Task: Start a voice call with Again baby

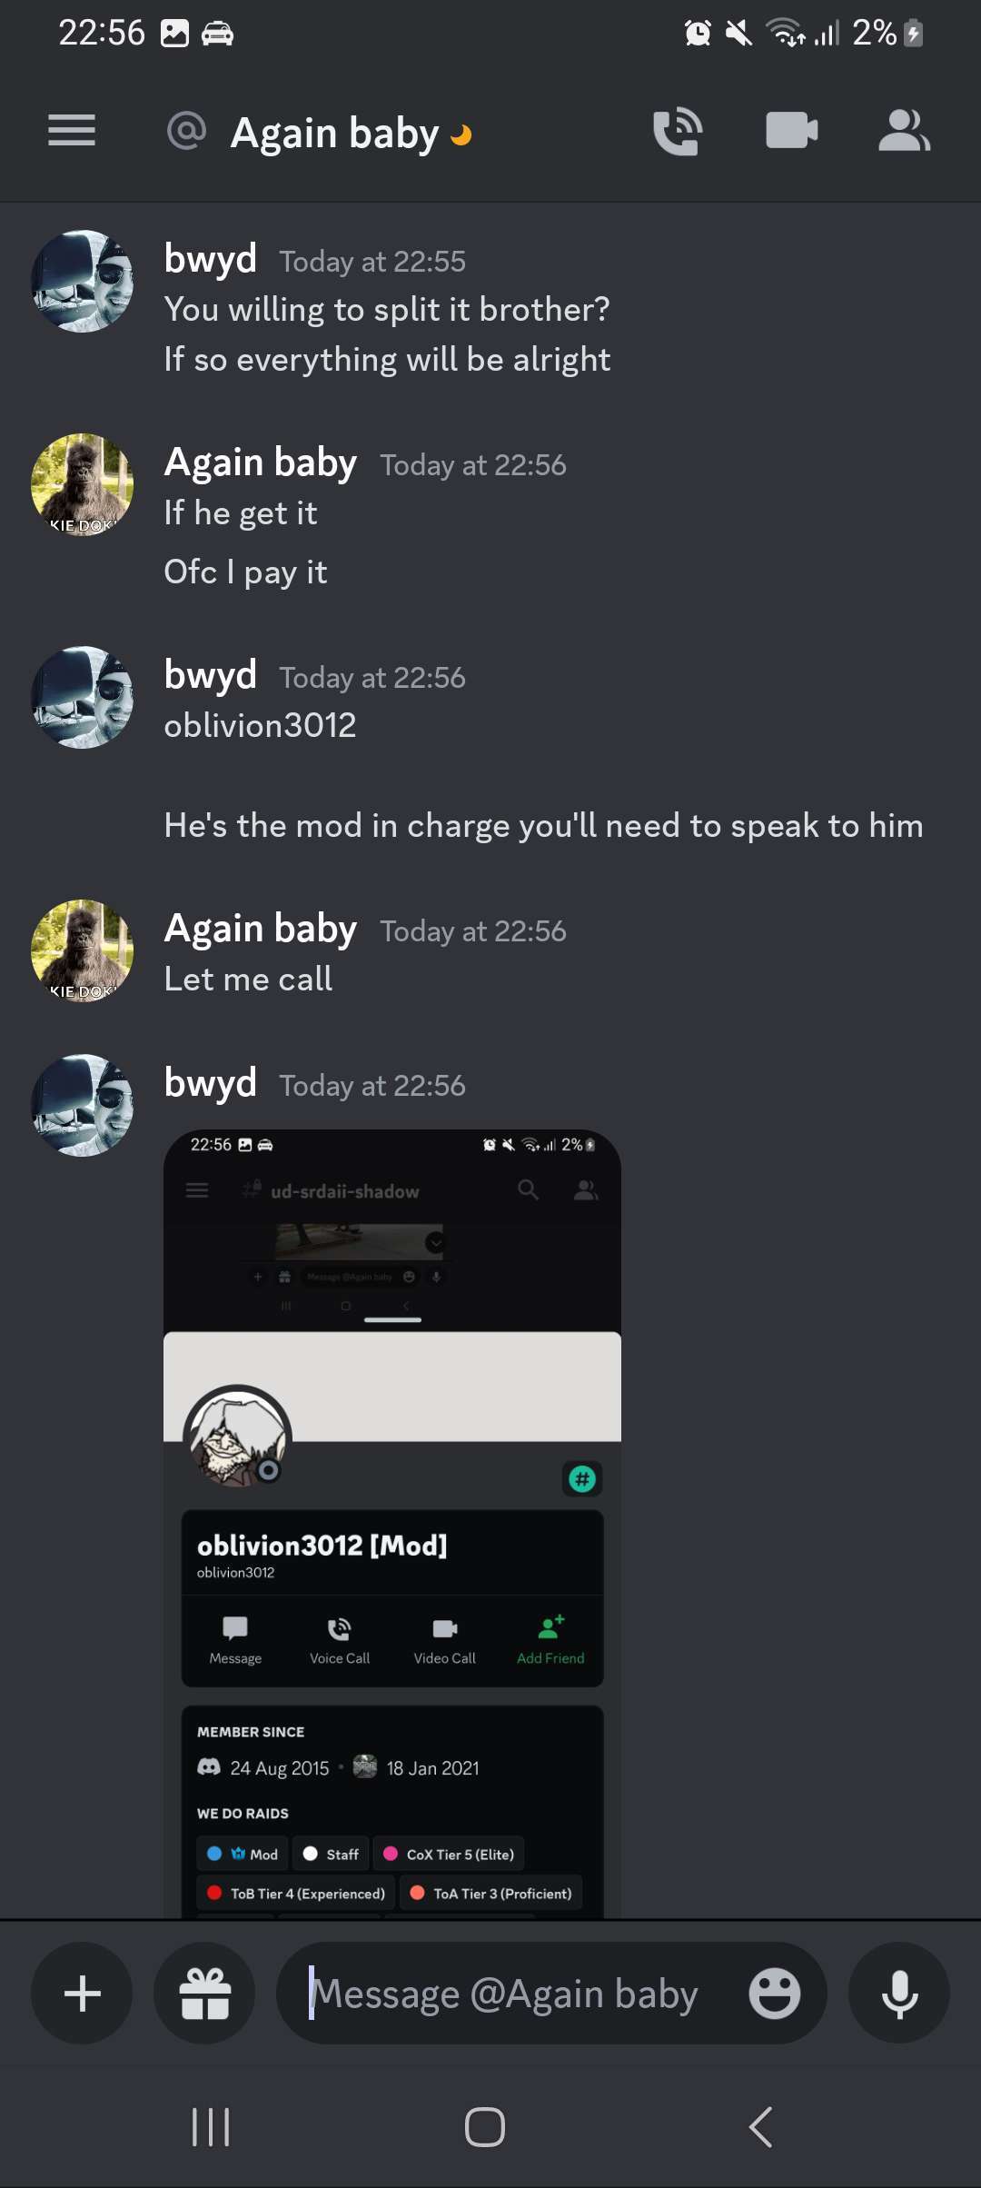Action: [678, 131]
